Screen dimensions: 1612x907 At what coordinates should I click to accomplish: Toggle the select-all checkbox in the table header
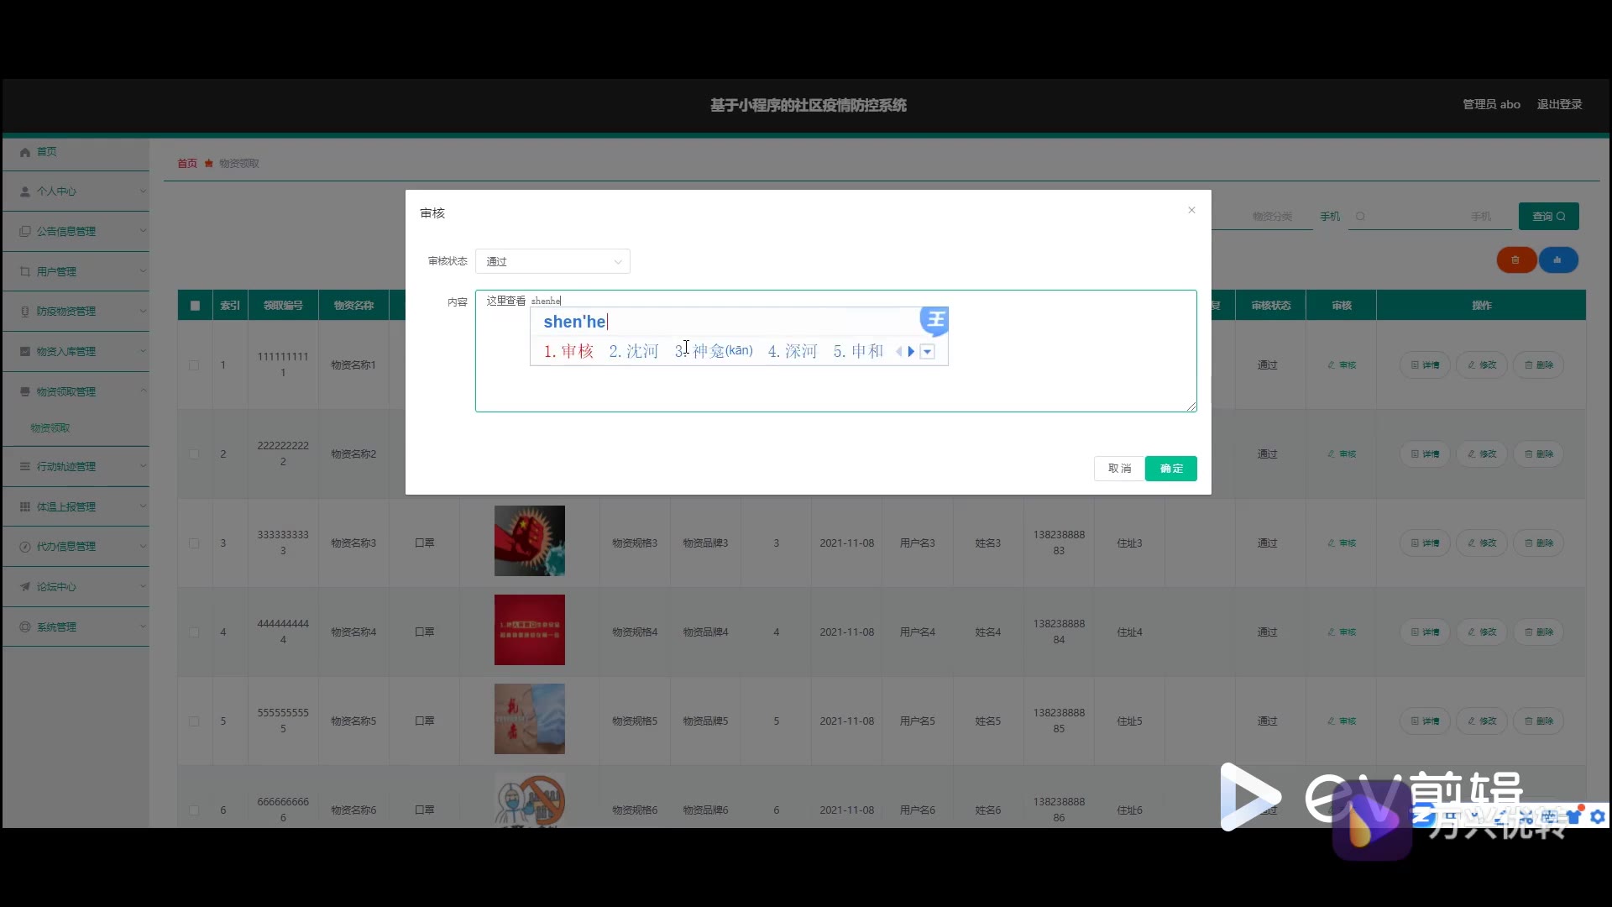195,306
